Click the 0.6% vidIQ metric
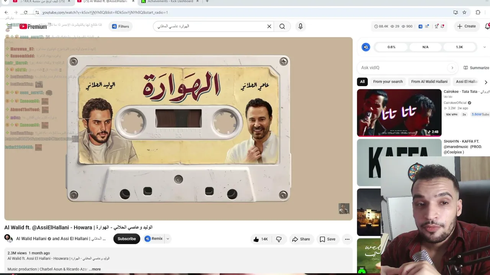Viewport: 490px width, 275px height. pyautogui.click(x=391, y=47)
